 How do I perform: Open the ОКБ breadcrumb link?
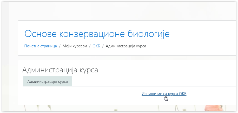coord(96,46)
